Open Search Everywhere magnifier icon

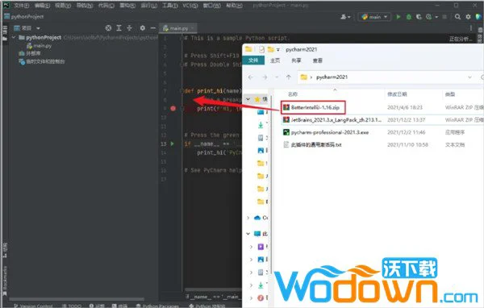pyautogui.click(x=457, y=17)
